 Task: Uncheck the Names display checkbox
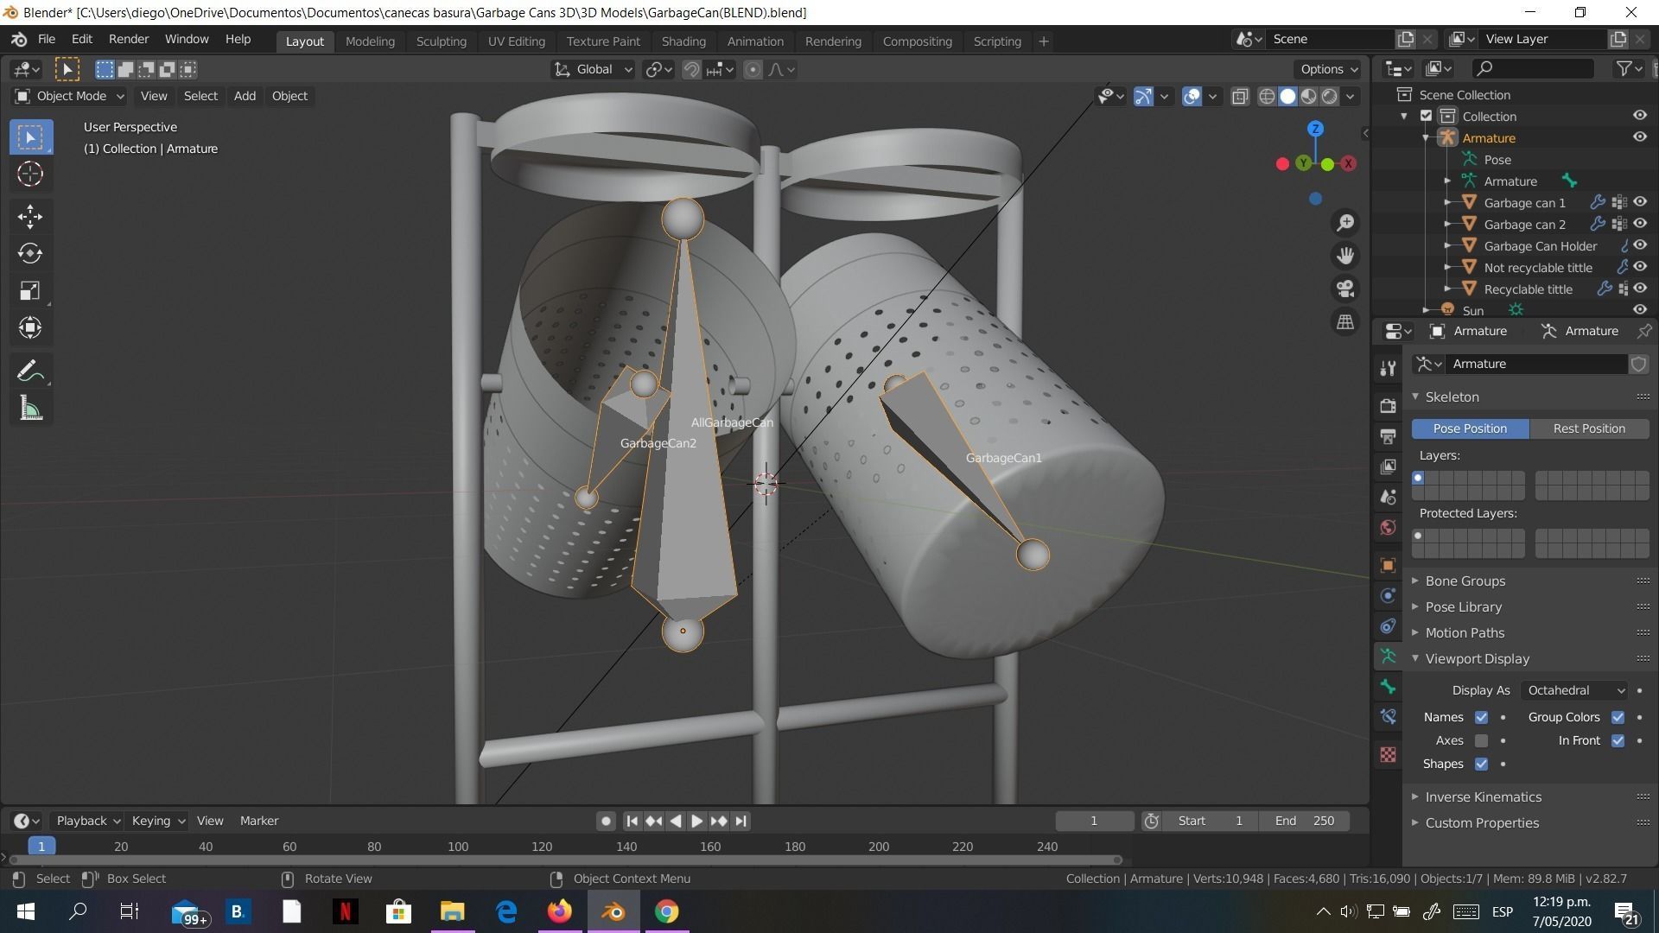1481,717
